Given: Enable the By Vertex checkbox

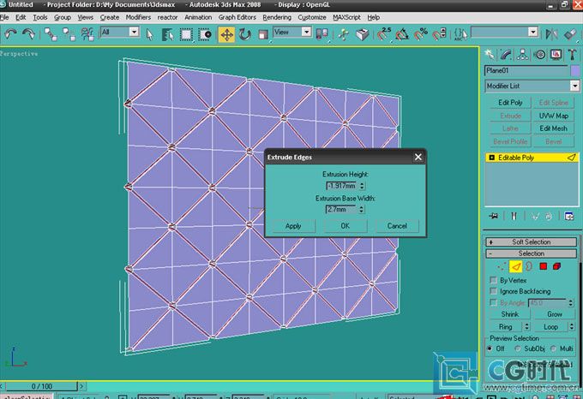Looking at the screenshot, I should click(x=493, y=280).
